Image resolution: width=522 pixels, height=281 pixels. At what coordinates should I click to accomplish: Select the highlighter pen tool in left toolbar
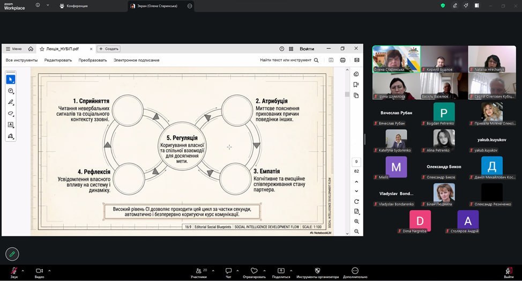[11, 102]
